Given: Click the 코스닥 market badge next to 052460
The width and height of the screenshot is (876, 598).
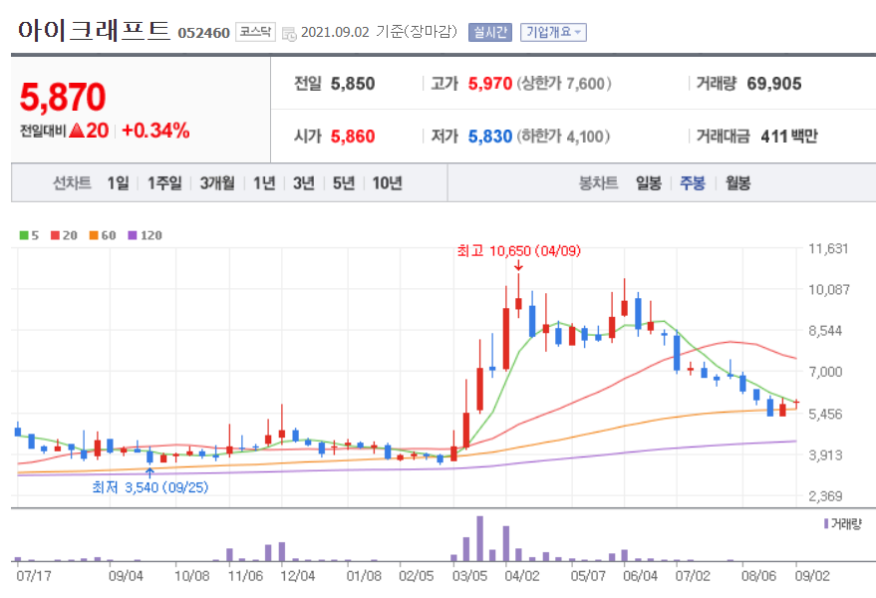Looking at the screenshot, I should 255,31.
